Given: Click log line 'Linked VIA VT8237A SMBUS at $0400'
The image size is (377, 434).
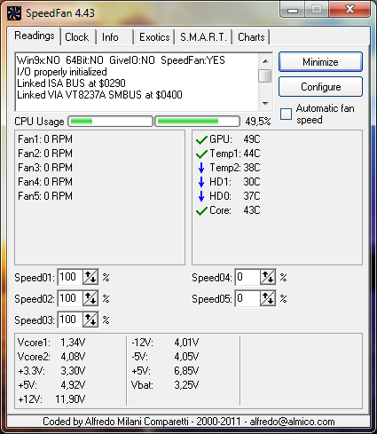Looking at the screenshot, I should (x=99, y=95).
